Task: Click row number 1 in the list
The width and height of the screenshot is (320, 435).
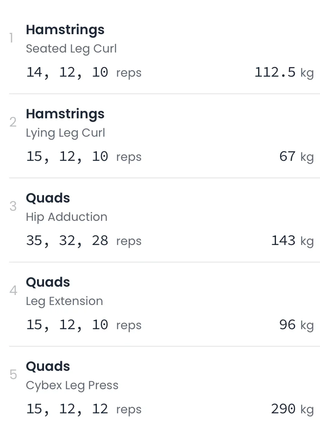Action: [12, 39]
